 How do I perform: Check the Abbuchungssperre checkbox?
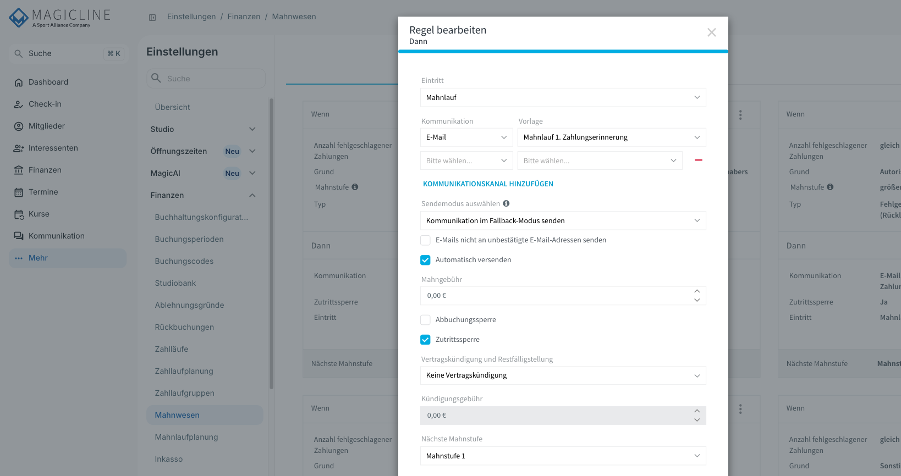pos(425,320)
